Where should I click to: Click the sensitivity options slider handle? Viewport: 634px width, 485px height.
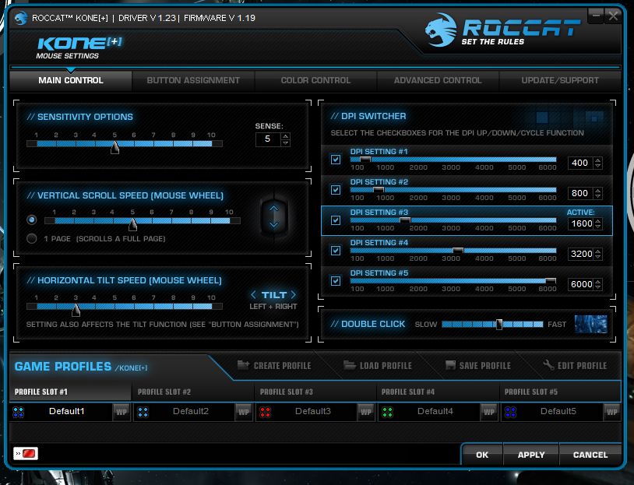pos(114,147)
